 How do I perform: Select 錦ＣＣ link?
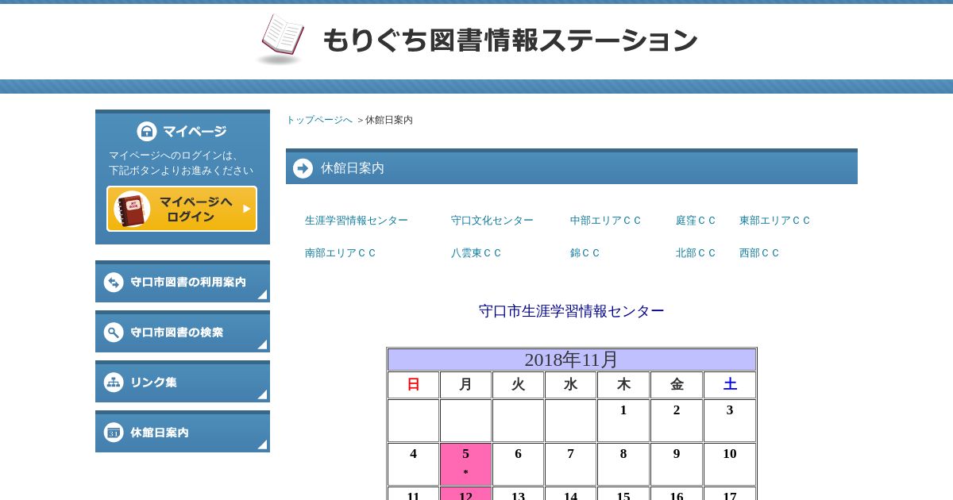585,253
